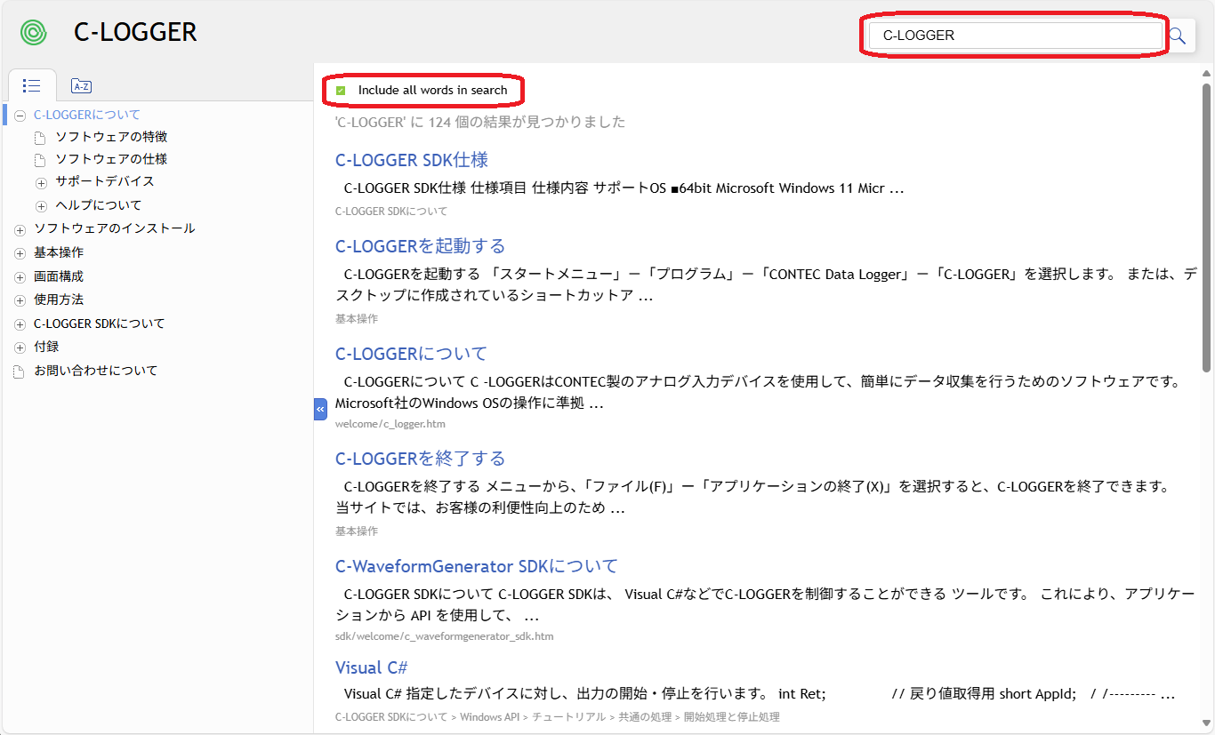Image resolution: width=1215 pixels, height=735 pixels.
Task: Collapse the C-LOGGERについて tree node
Action: pyautogui.click(x=20, y=116)
